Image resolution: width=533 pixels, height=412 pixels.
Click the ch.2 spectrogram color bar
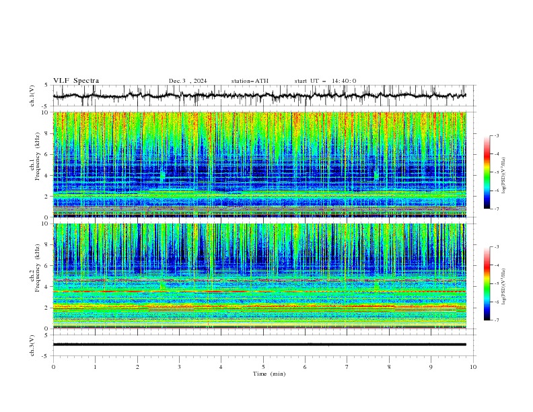[x=487, y=283]
